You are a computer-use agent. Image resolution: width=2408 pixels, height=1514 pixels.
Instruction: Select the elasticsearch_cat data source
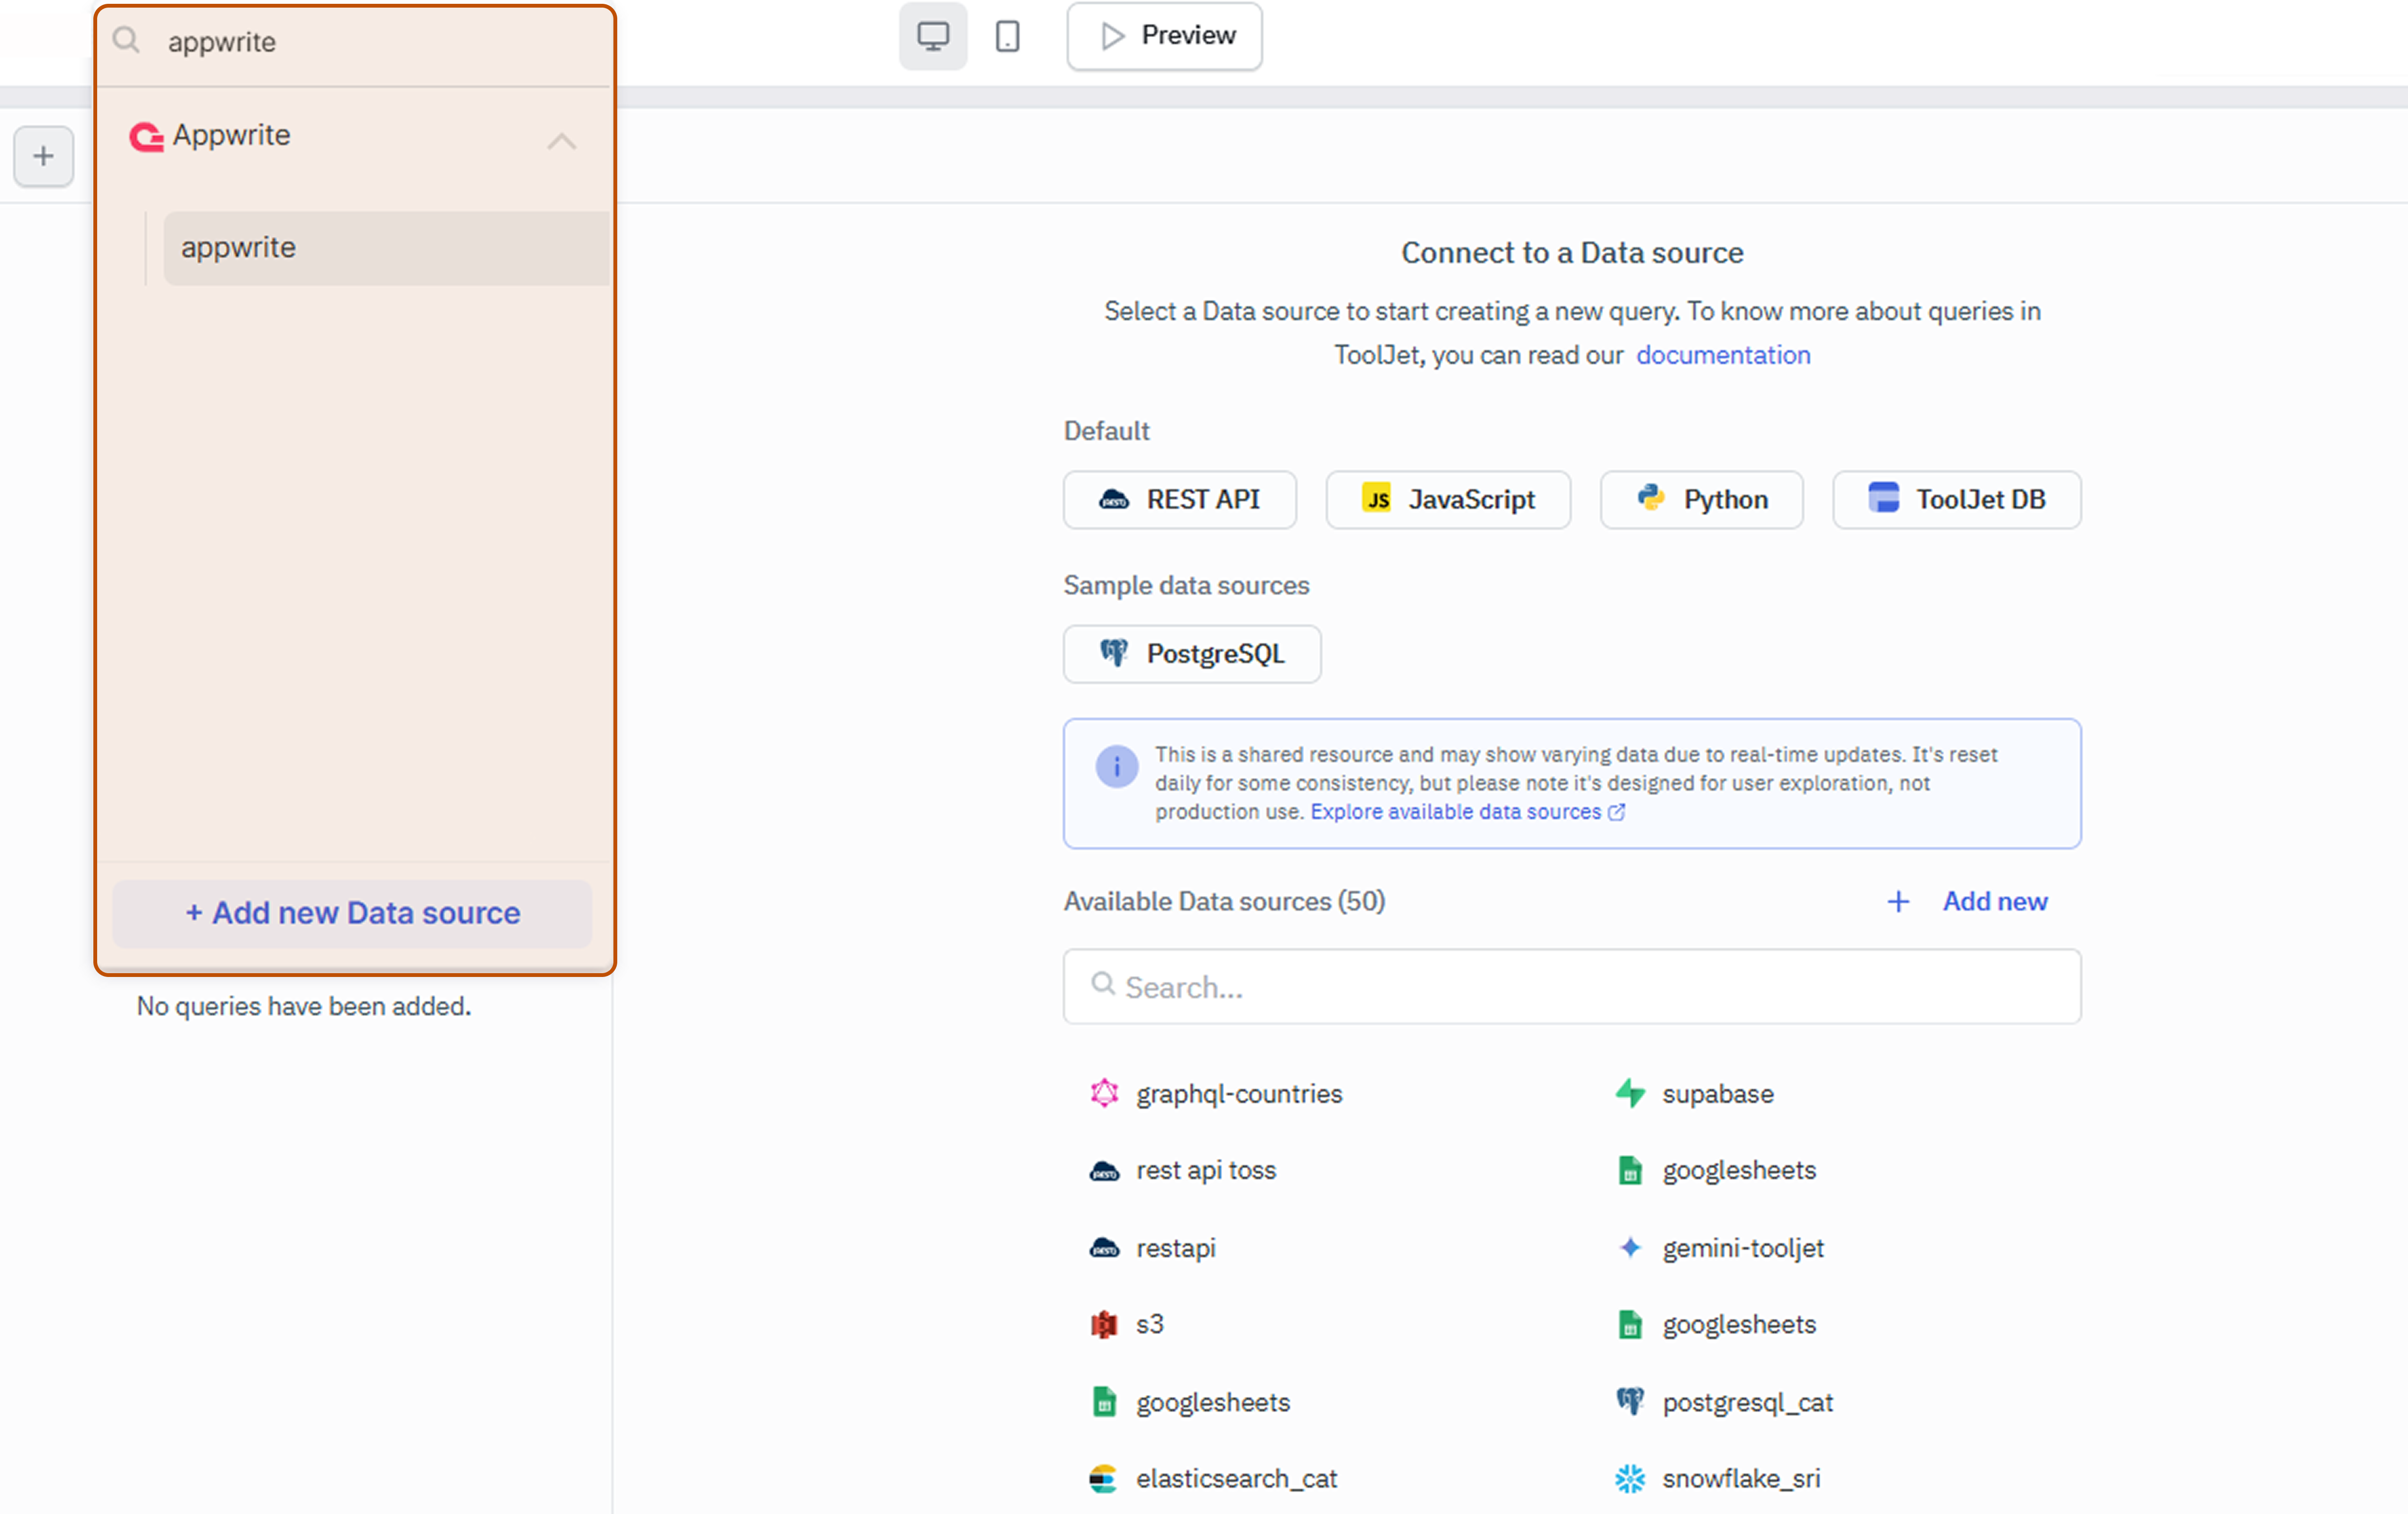tap(1235, 1478)
